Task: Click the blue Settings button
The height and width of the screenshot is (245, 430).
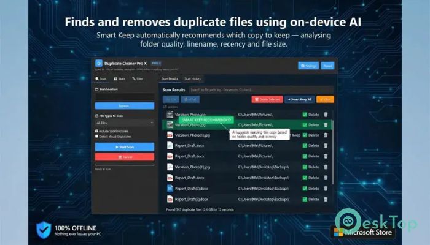Action: coord(308,66)
